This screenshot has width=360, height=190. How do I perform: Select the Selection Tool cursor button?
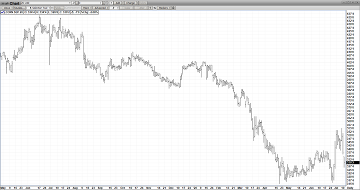38,8
